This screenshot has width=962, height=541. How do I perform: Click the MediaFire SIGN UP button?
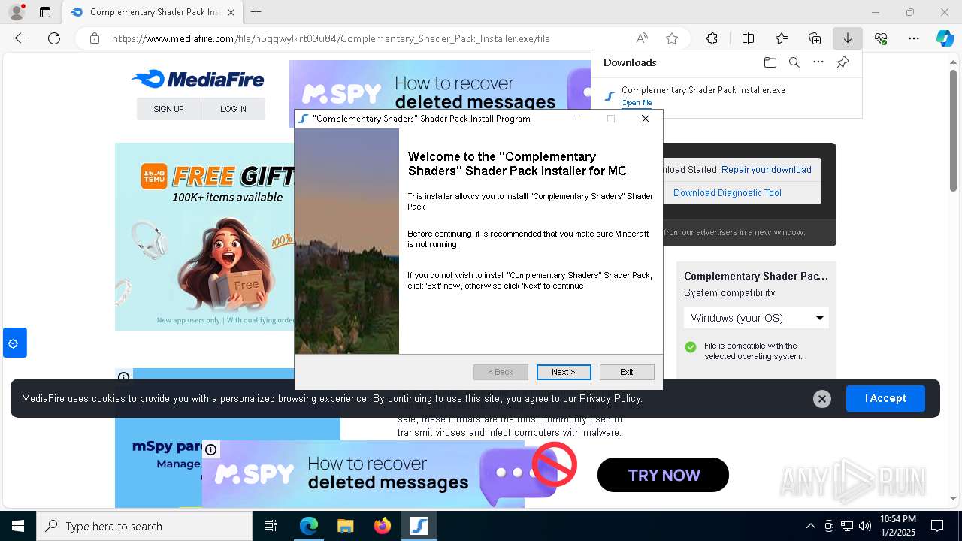click(168, 109)
